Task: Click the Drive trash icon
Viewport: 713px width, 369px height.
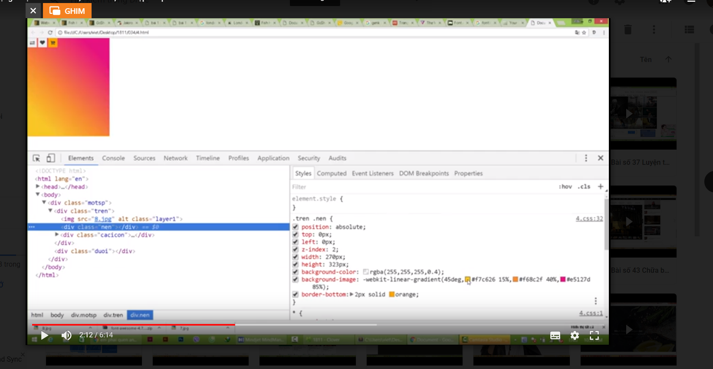Action: point(628,29)
